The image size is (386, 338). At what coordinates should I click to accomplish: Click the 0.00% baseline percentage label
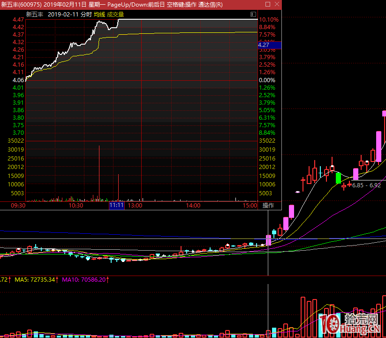[x=268, y=80]
